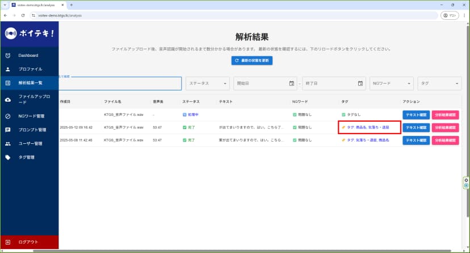Open the ユーザー管理 menu item
Screen dimensions: 470x253
pos(30,144)
